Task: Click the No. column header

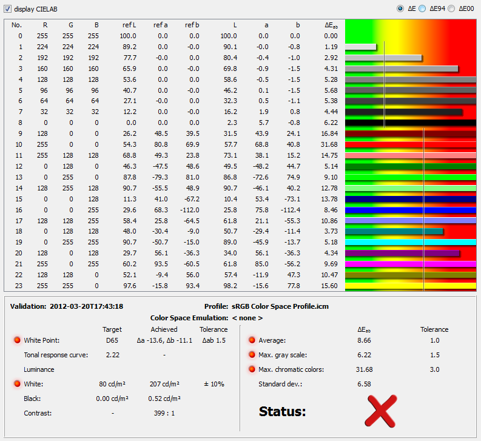Action: coord(16,25)
